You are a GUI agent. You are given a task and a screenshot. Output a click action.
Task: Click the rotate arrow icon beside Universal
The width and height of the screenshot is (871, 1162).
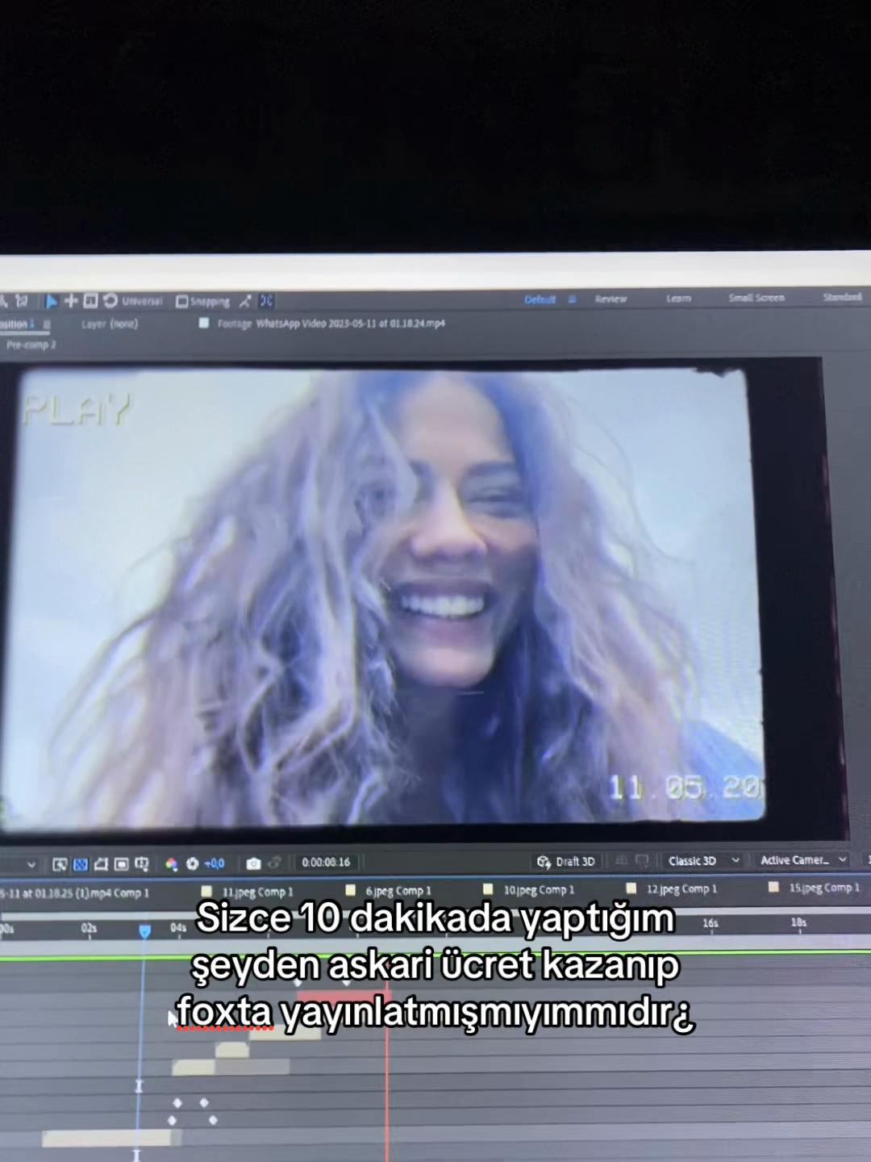(x=110, y=301)
